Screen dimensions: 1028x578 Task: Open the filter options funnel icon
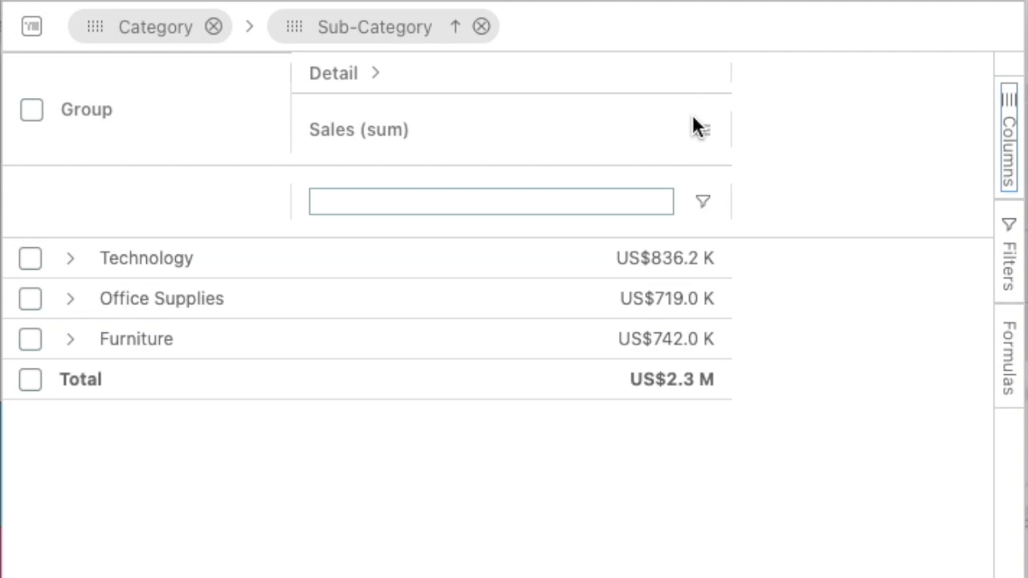click(x=703, y=201)
